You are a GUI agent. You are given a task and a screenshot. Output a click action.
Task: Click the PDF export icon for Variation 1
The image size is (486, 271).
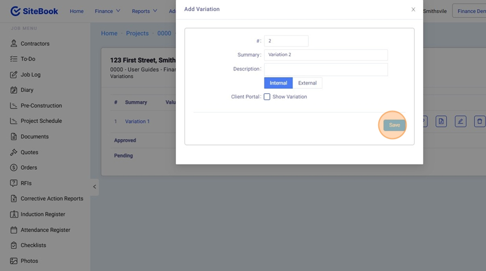tap(441, 121)
